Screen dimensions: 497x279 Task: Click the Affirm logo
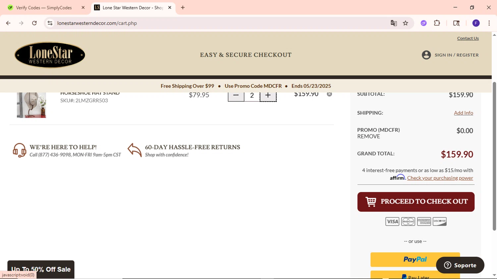[397, 177]
